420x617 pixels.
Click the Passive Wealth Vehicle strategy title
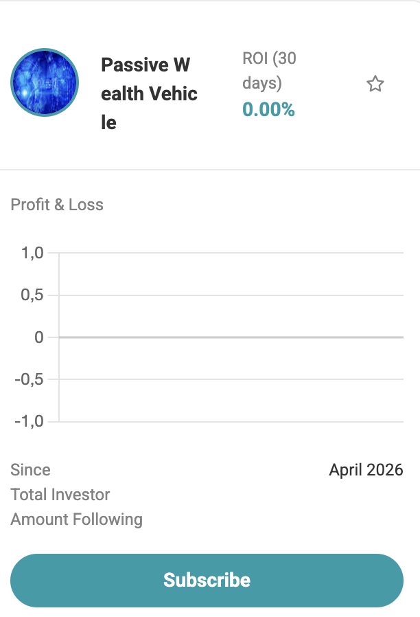click(x=149, y=93)
